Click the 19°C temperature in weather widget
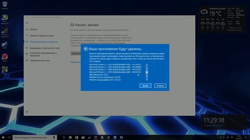 point(216,14)
